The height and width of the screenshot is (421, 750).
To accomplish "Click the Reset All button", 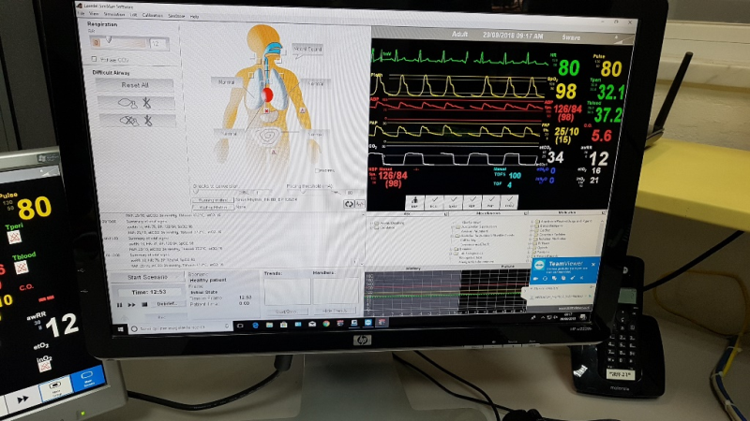I will point(134,84).
